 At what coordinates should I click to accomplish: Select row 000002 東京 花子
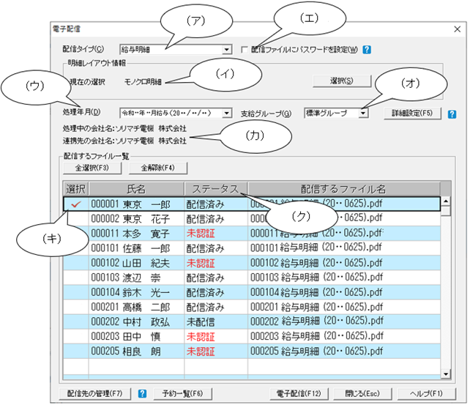(252, 219)
